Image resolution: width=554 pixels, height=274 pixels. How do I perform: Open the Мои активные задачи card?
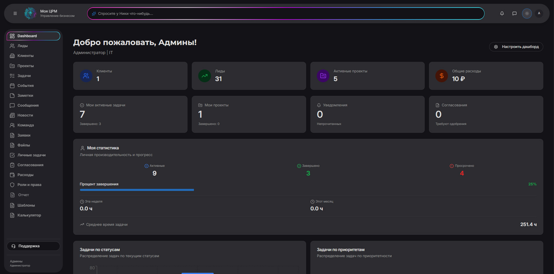click(130, 114)
